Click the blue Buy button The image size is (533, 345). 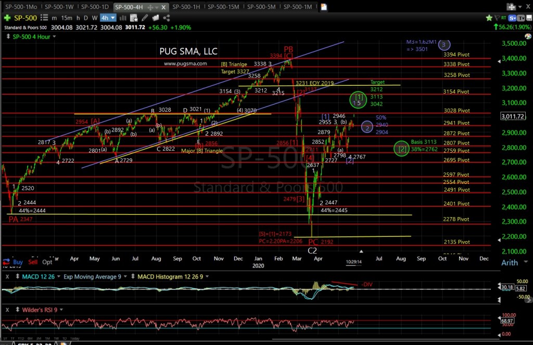(x=18, y=262)
